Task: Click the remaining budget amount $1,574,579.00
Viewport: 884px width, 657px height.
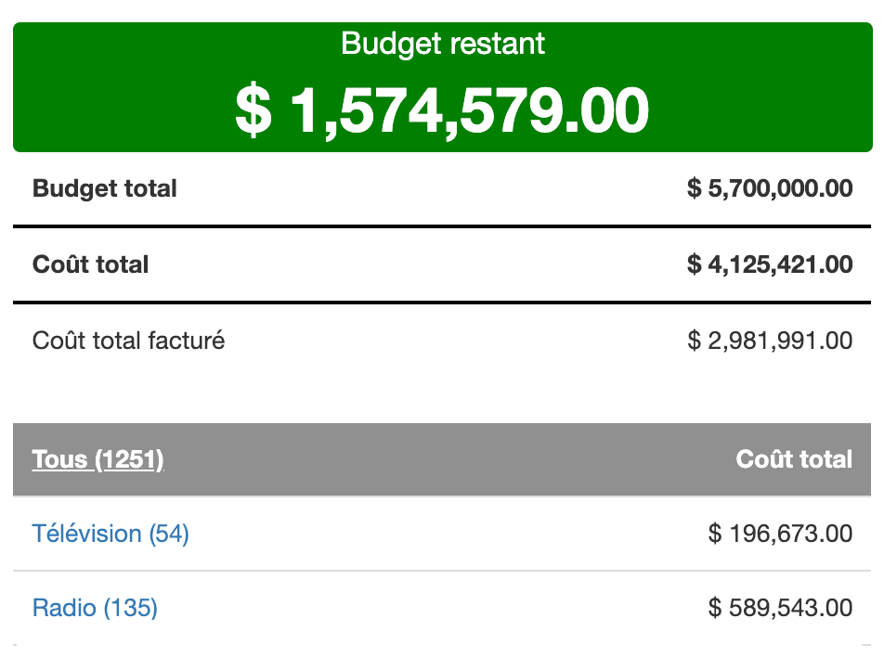Action: pyautogui.click(x=442, y=109)
